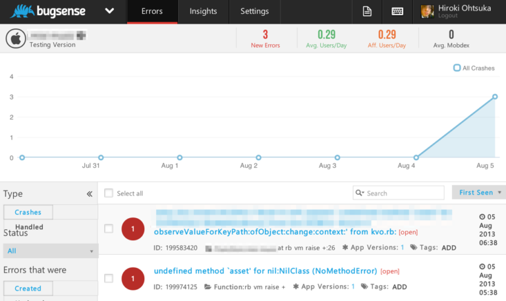Screen dimensions: 506x301
Task: Collapse the filter sidebar with double chevron
Action: click(x=90, y=194)
